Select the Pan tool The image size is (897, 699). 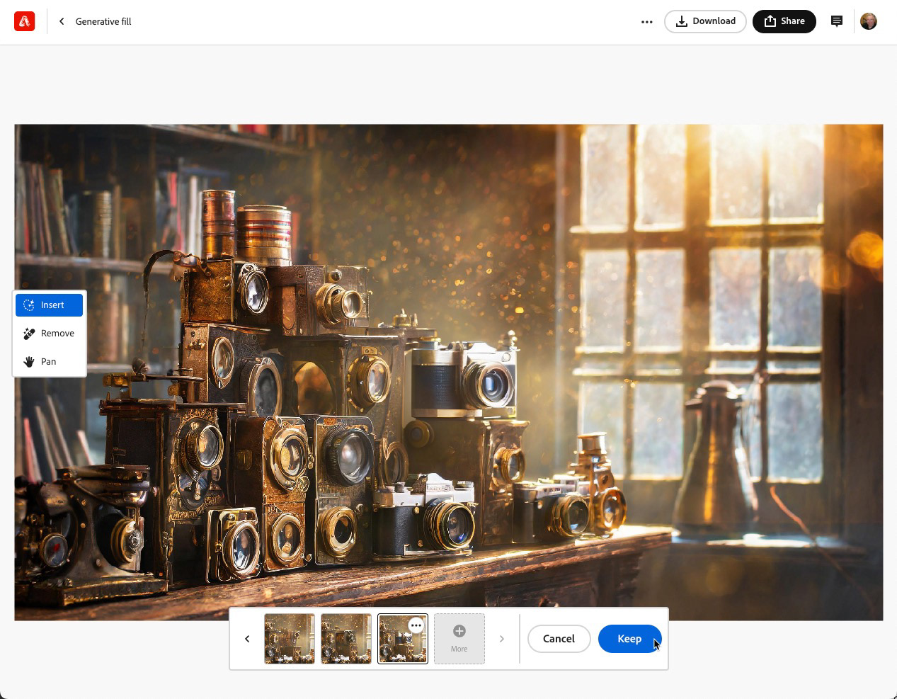tap(50, 362)
